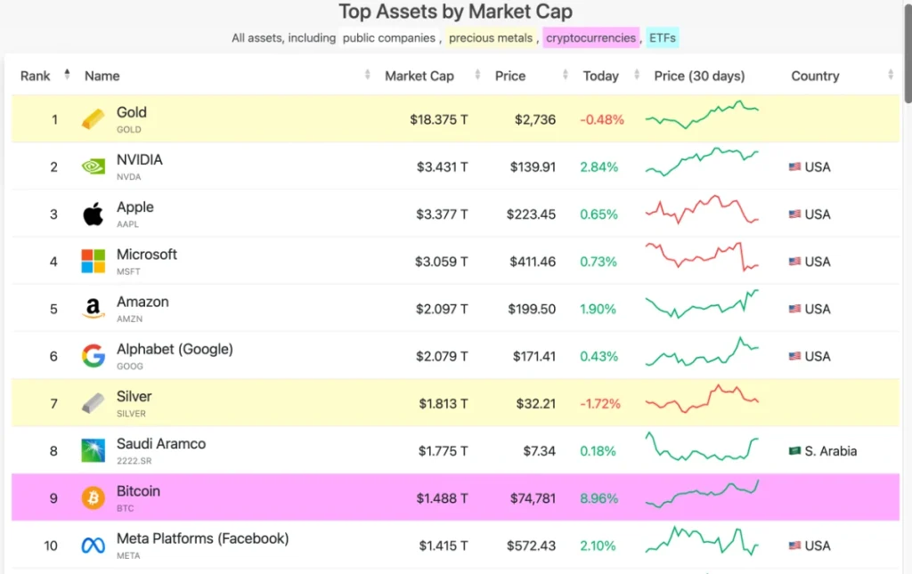
Task: Click Bitcoin 30-day price chart
Action: tap(702, 494)
